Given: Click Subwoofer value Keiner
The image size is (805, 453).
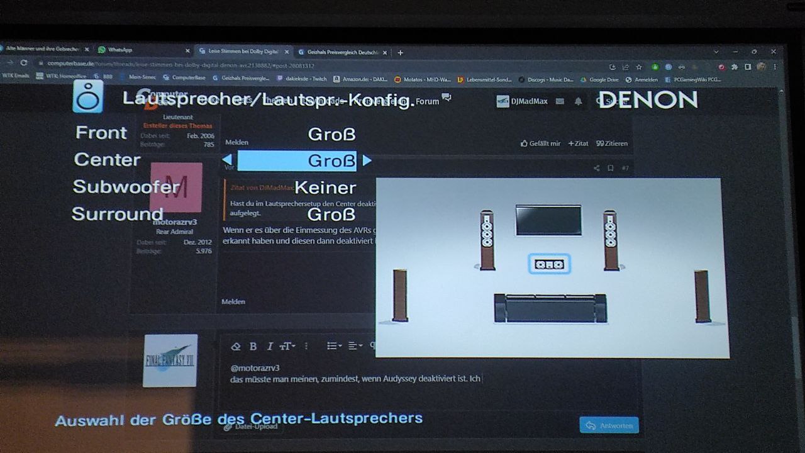Looking at the screenshot, I should [325, 187].
